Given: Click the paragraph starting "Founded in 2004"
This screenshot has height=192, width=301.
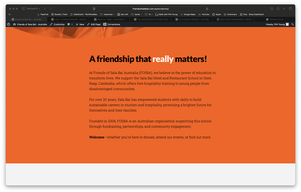Looking at the screenshot, I should tap(150, 124).
